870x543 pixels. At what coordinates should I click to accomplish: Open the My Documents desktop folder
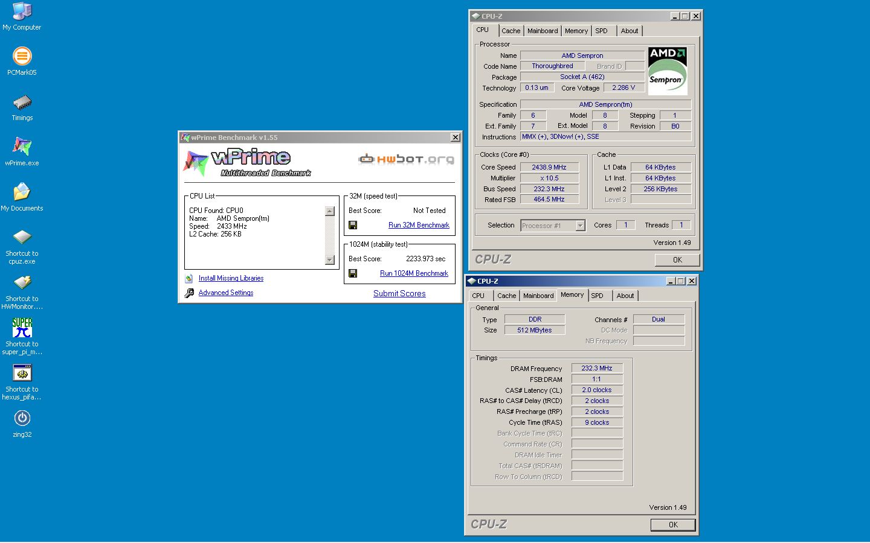pos(22,192)
